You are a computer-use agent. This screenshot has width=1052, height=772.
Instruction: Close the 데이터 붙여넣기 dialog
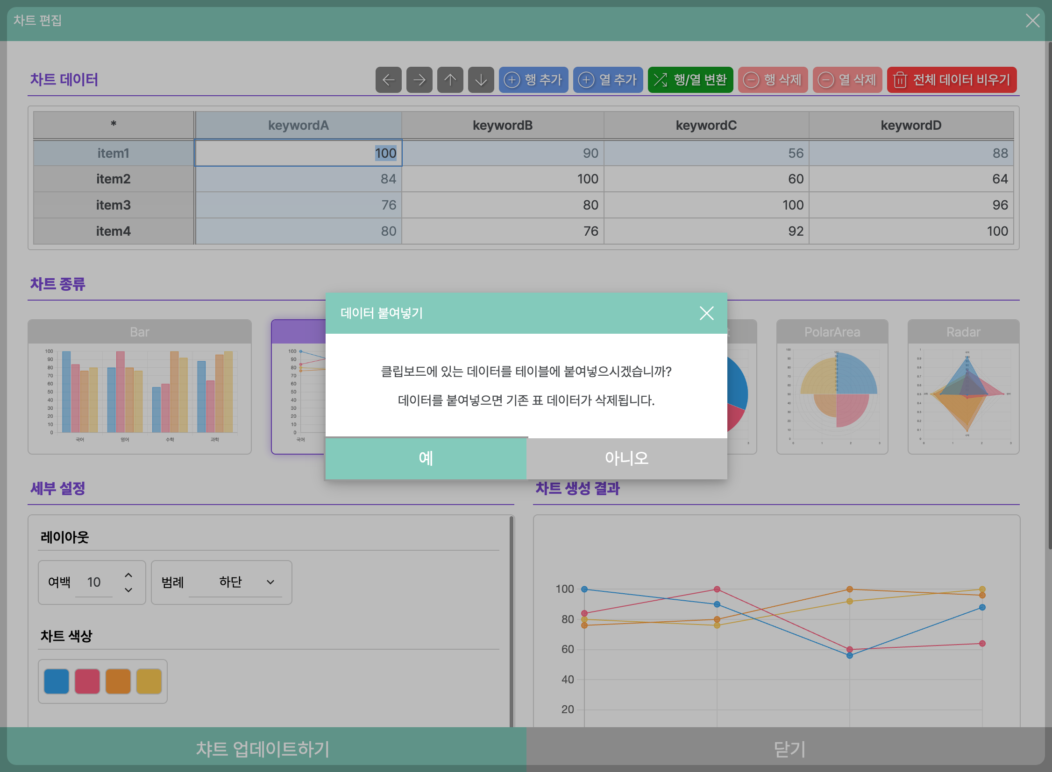pyautogui.click(x=706, y=313)
